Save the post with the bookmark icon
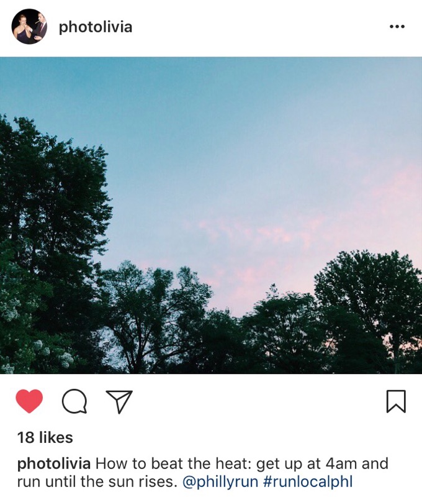Image resolution: width=422 pixels, height=497 pixels. click(x=396, y=401)
